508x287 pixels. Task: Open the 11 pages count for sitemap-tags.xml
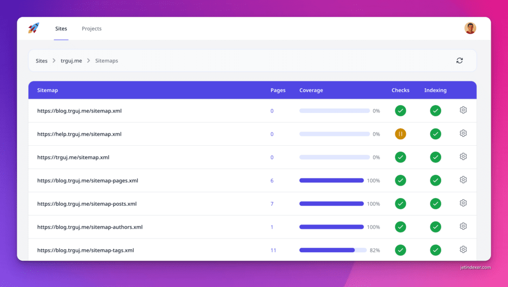pyautogui.click(x=273, y=250)
